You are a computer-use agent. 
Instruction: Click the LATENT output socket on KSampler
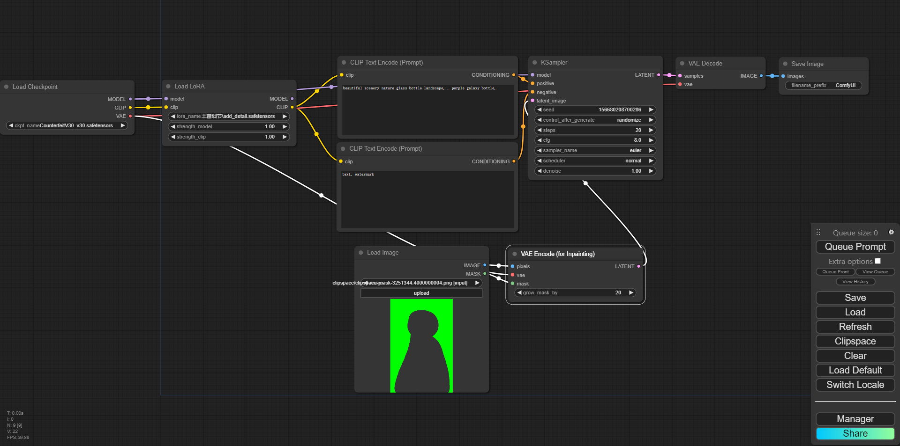coord(659,75)
